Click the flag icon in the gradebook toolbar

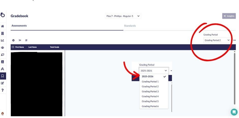(x=20, y=40)
